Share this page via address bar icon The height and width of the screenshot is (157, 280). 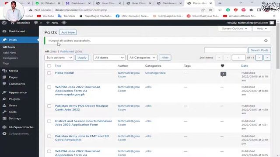[203, 10]
